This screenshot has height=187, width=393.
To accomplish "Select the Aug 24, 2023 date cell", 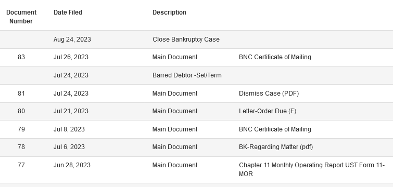I will 72,39.
